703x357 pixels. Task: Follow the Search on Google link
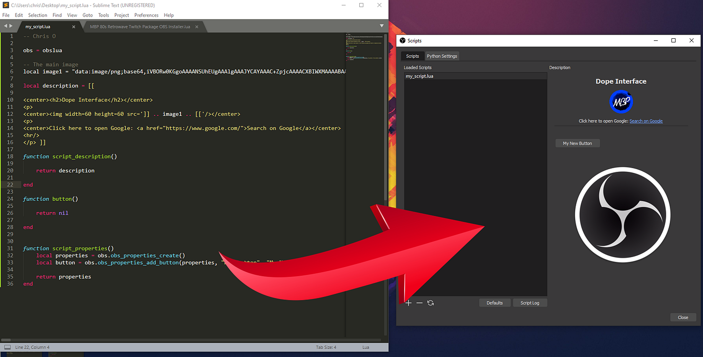[x=646, y=121]
